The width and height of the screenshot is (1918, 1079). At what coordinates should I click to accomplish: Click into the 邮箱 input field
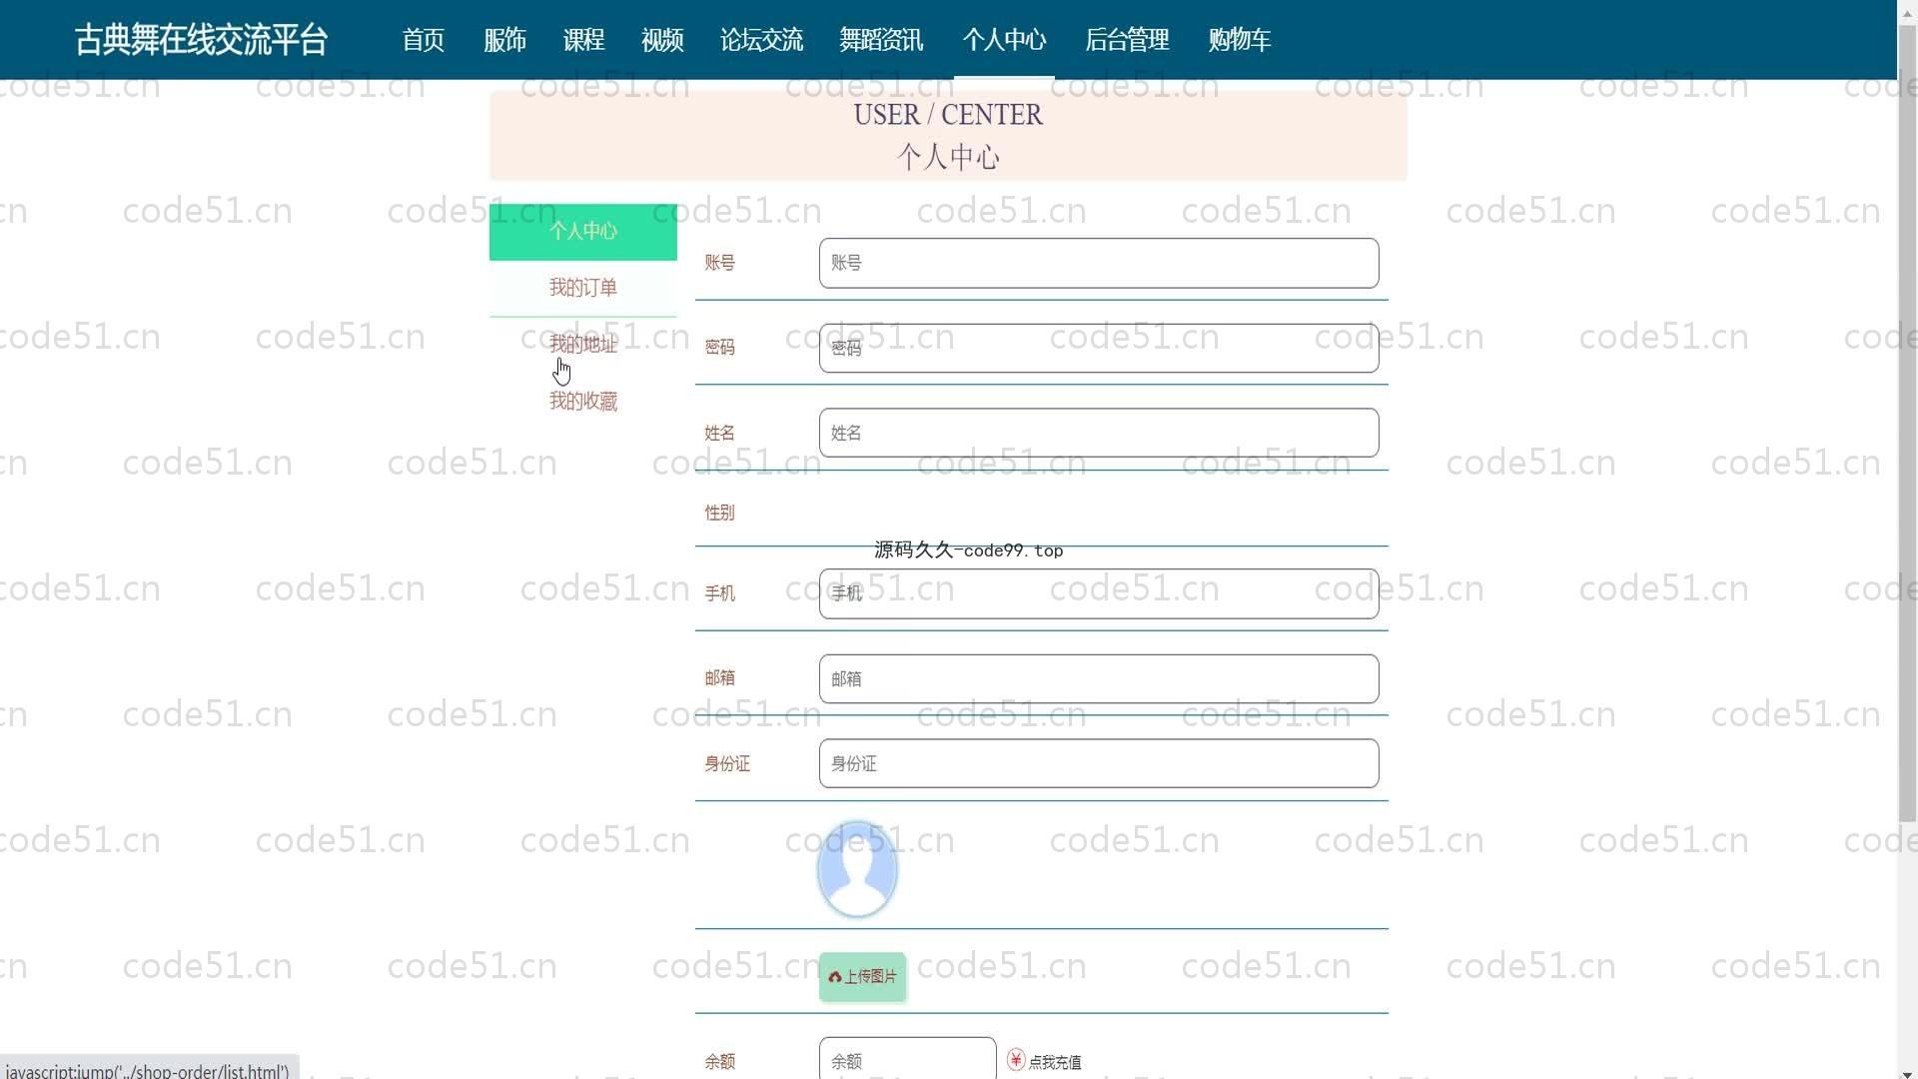tap(1099, 679)
